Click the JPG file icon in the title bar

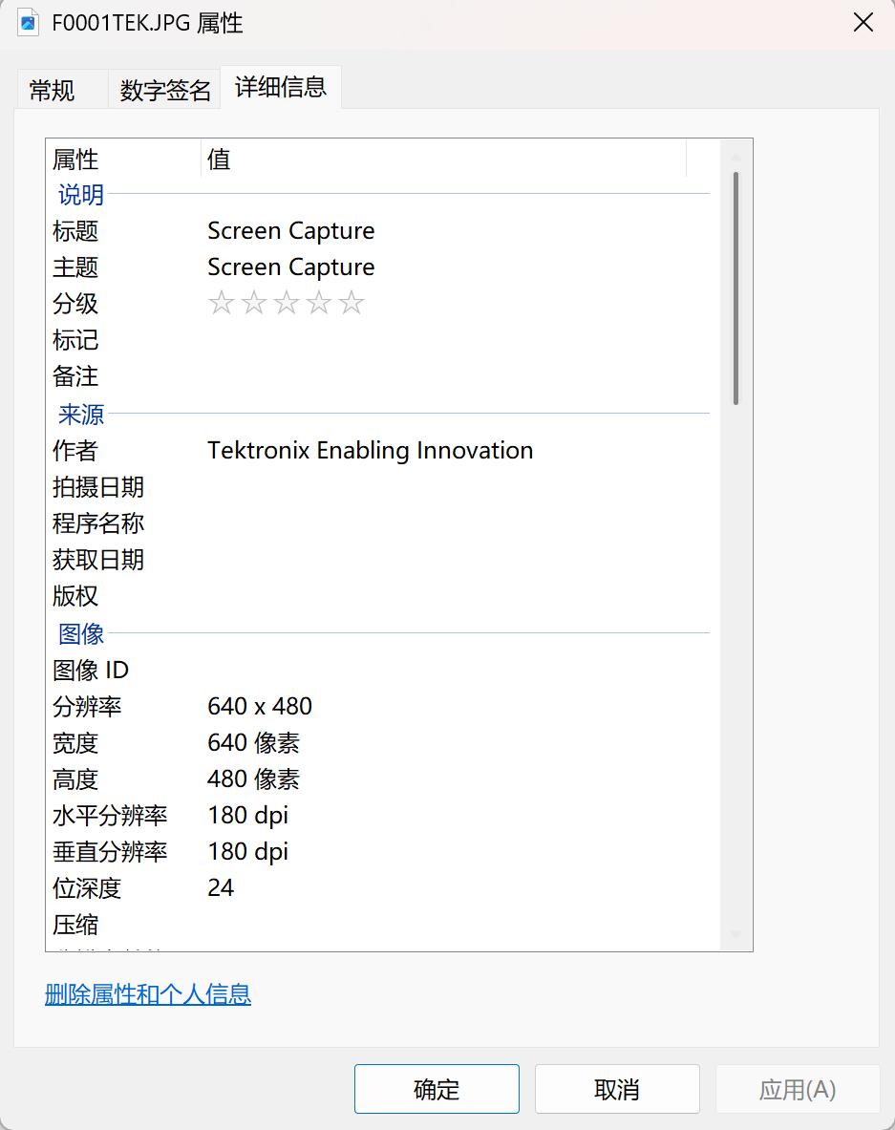(29, 22)
